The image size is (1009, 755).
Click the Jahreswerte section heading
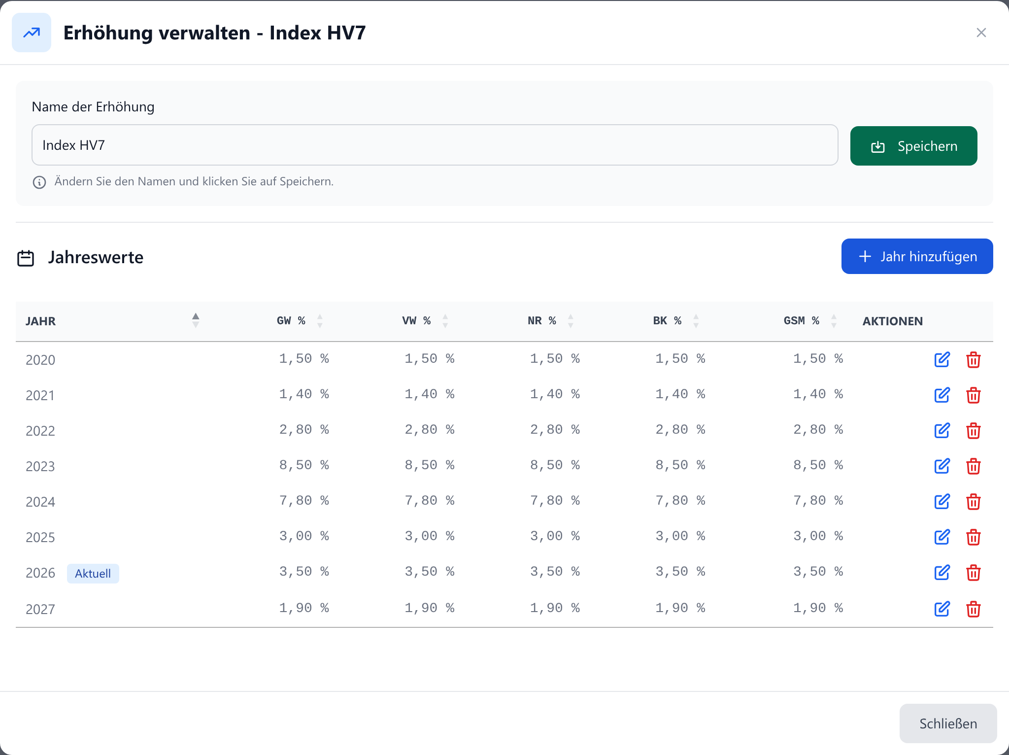[96, 257]
